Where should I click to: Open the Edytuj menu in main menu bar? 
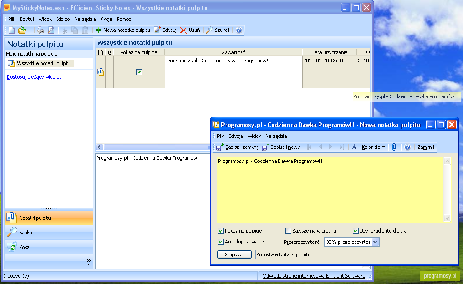27,19
